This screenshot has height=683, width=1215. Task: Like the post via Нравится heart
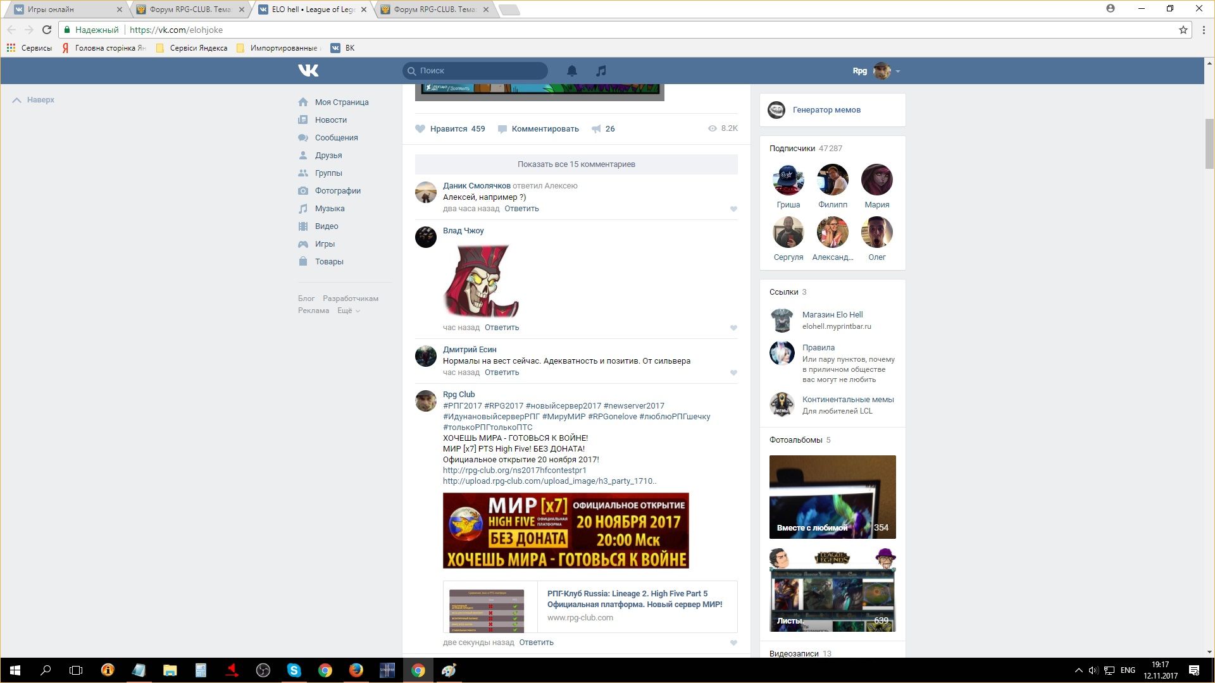point(420,129)
